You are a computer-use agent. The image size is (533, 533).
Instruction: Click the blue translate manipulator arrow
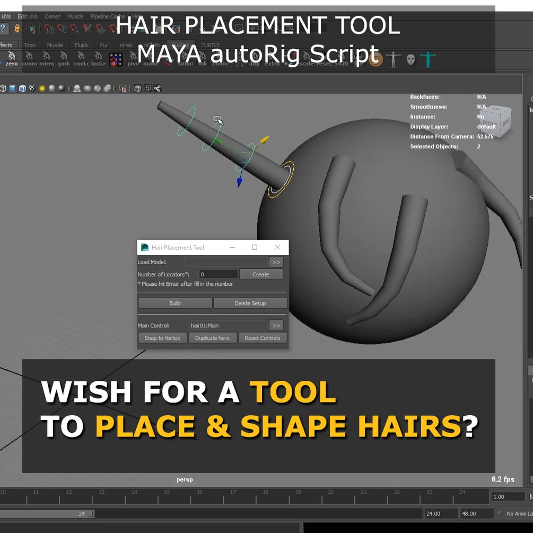pos(240,182)
